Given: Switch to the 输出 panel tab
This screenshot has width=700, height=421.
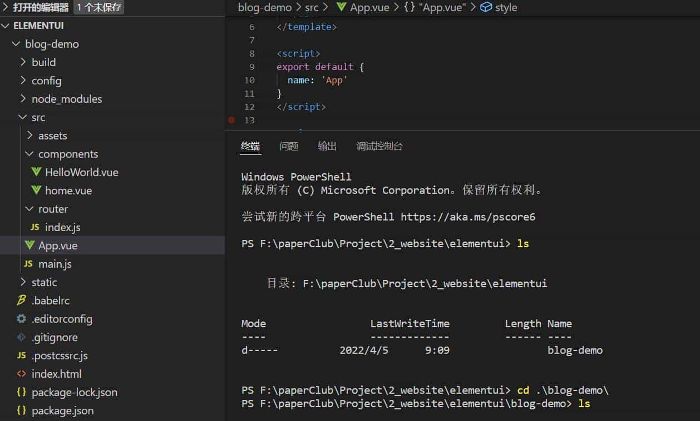Looking at the screenshot, I should click(x=327, y=146).
